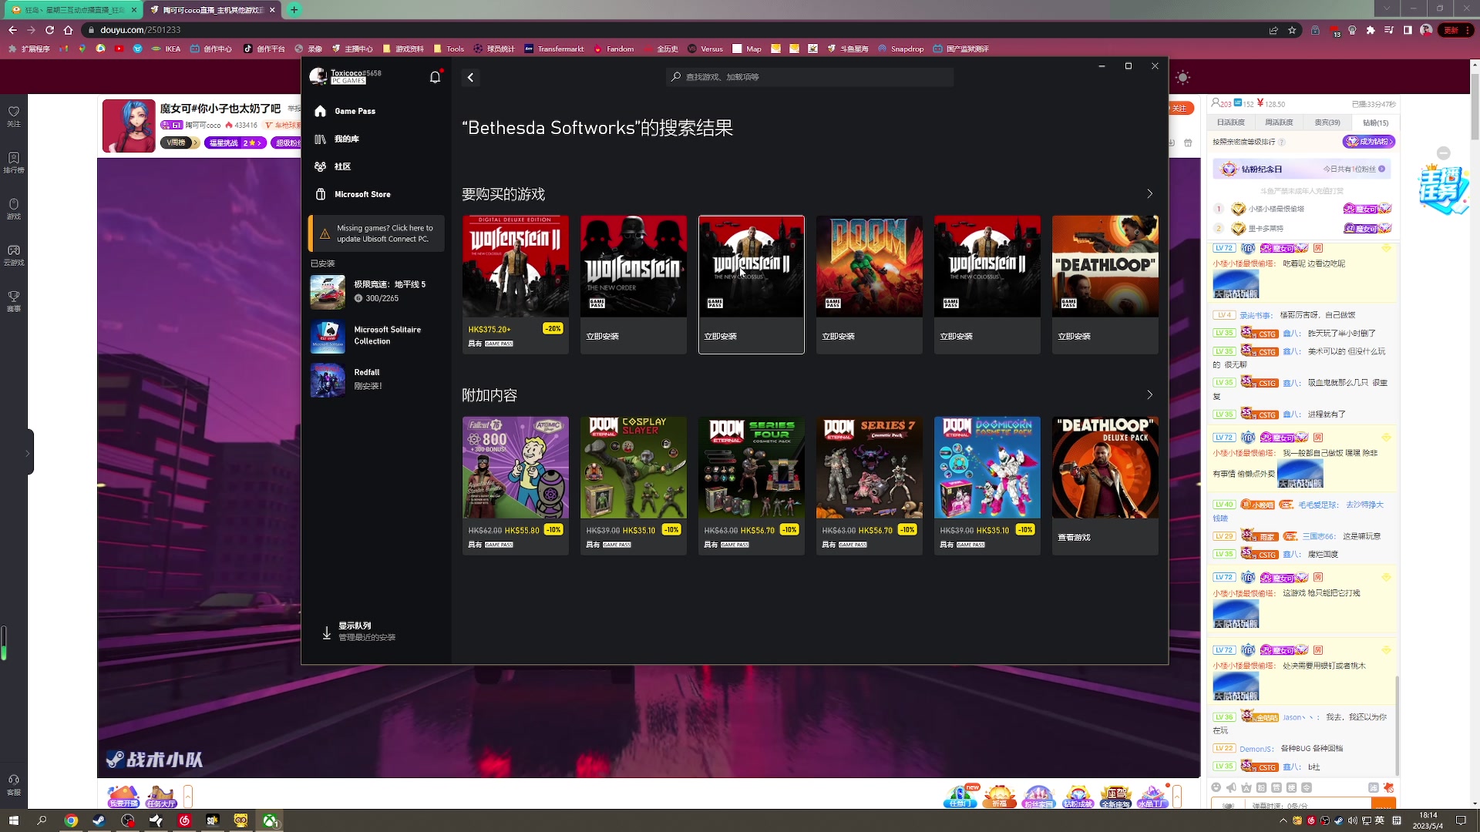
Task: Open Steam from the Windows taskbar
Action: tap(99, 820)
